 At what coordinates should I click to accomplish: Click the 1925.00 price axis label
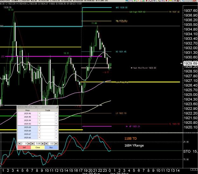coord(190,94)
